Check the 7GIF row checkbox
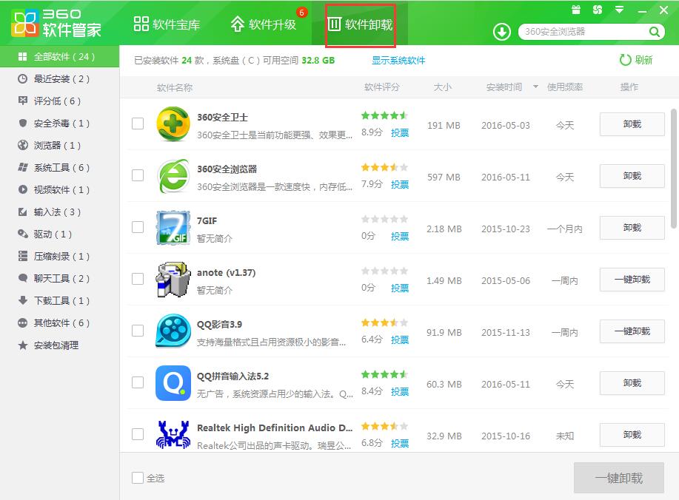Screen dimensions: 679x500 click(x=138, y=227)
